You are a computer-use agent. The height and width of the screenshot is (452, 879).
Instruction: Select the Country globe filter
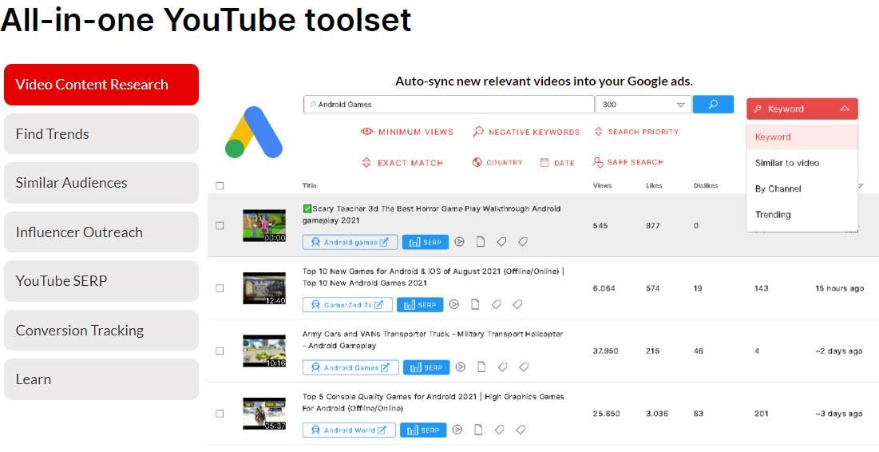477,162
